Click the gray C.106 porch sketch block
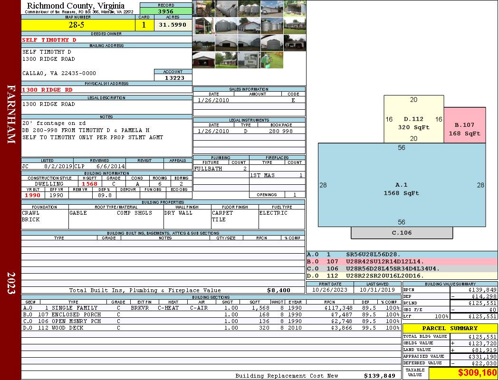 tap(402, 233)
